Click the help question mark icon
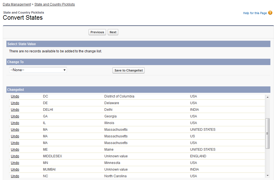This screenshot has width=274, height=180. 270,13
